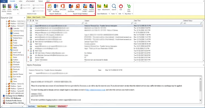Select the FOLDER ribbon tab

pyautogui.click(x=13, y=1)
